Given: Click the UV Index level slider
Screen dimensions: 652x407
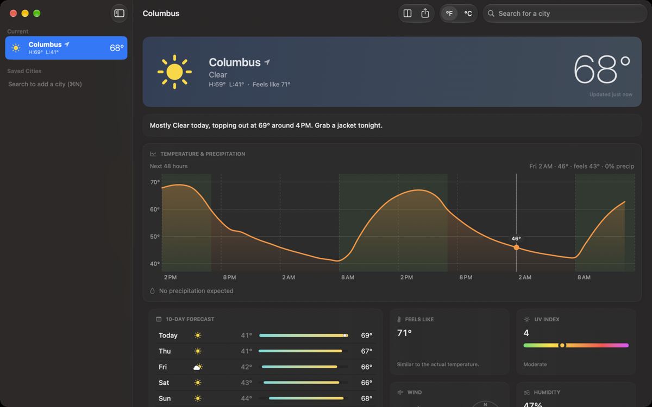Looking at the screenshot, I should [576, 345].
